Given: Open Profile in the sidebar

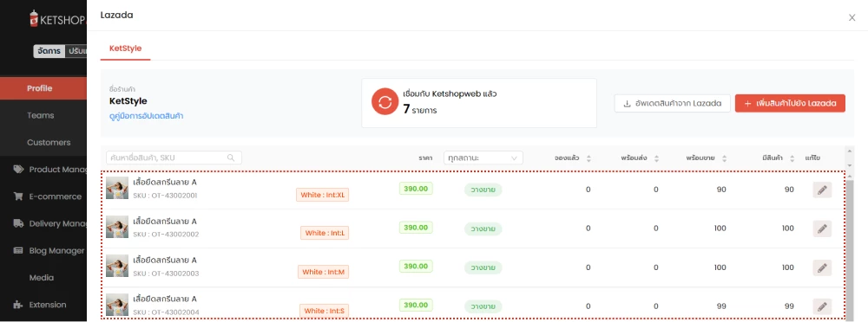Looking at the screenshot, I should [x=43, y=88].
